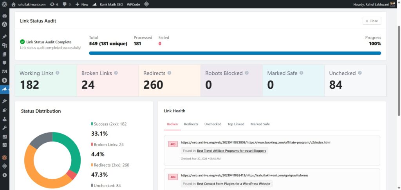Open Posts via the pushpin sidebar icon
Viewport: 401px width, 190px height.
click(x=5, y=36)
